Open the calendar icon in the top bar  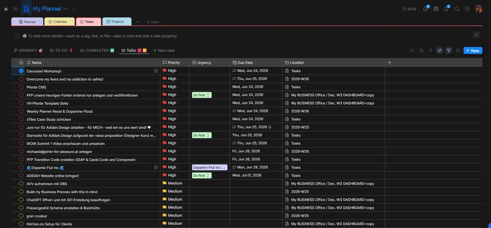pos(436,9)
